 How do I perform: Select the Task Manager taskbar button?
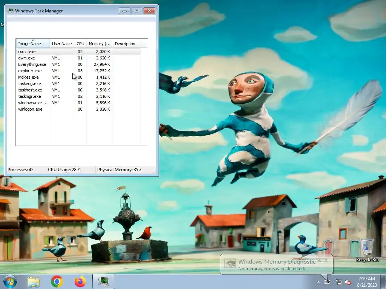click(104, 281)
